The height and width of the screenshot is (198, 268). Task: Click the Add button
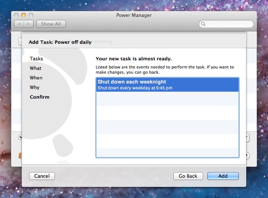pyautogui.click(x=223, y=176)
